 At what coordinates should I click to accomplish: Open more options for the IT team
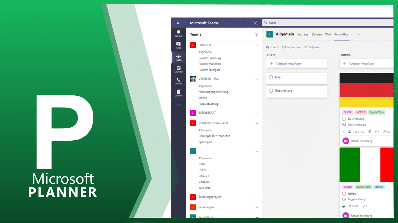[x=256, y=151]
